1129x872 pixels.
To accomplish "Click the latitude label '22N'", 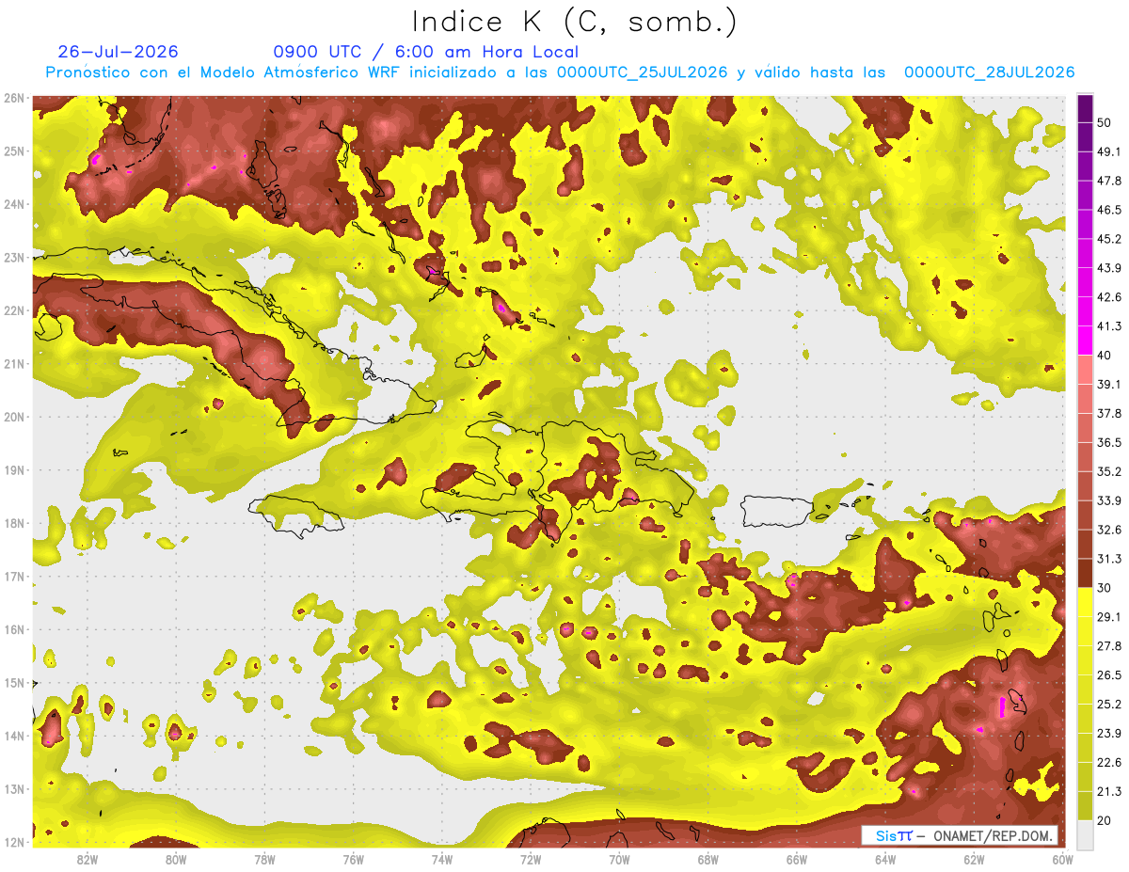I will pyautogui.click(x=14, y=310).
